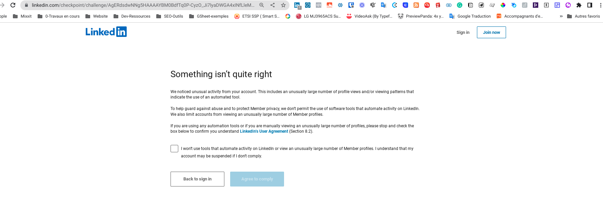The height and width of the screenshot is (218, 603).
Task: Open the 0-Travaux en cours bookmark folder
Action: point(59,16)
